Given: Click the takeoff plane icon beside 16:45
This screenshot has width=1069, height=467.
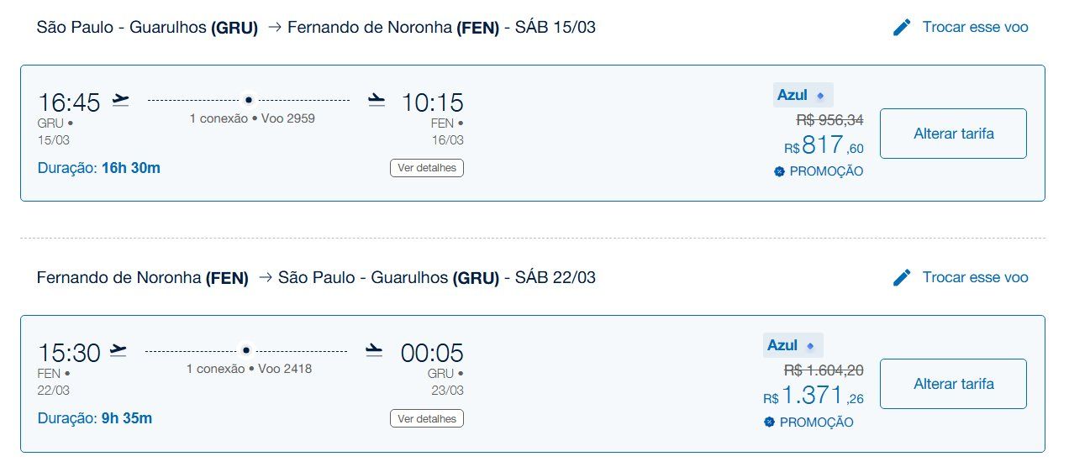Looking at the screenshot, I should 121,100.
